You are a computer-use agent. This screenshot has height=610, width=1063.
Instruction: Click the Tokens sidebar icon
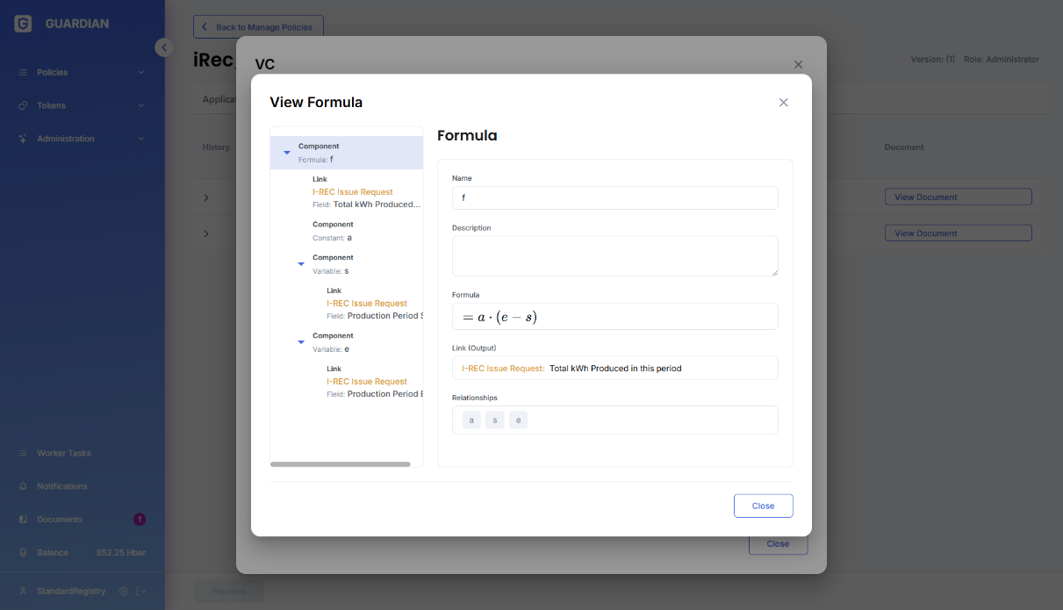pyautogui.click(x=23, y=105)
